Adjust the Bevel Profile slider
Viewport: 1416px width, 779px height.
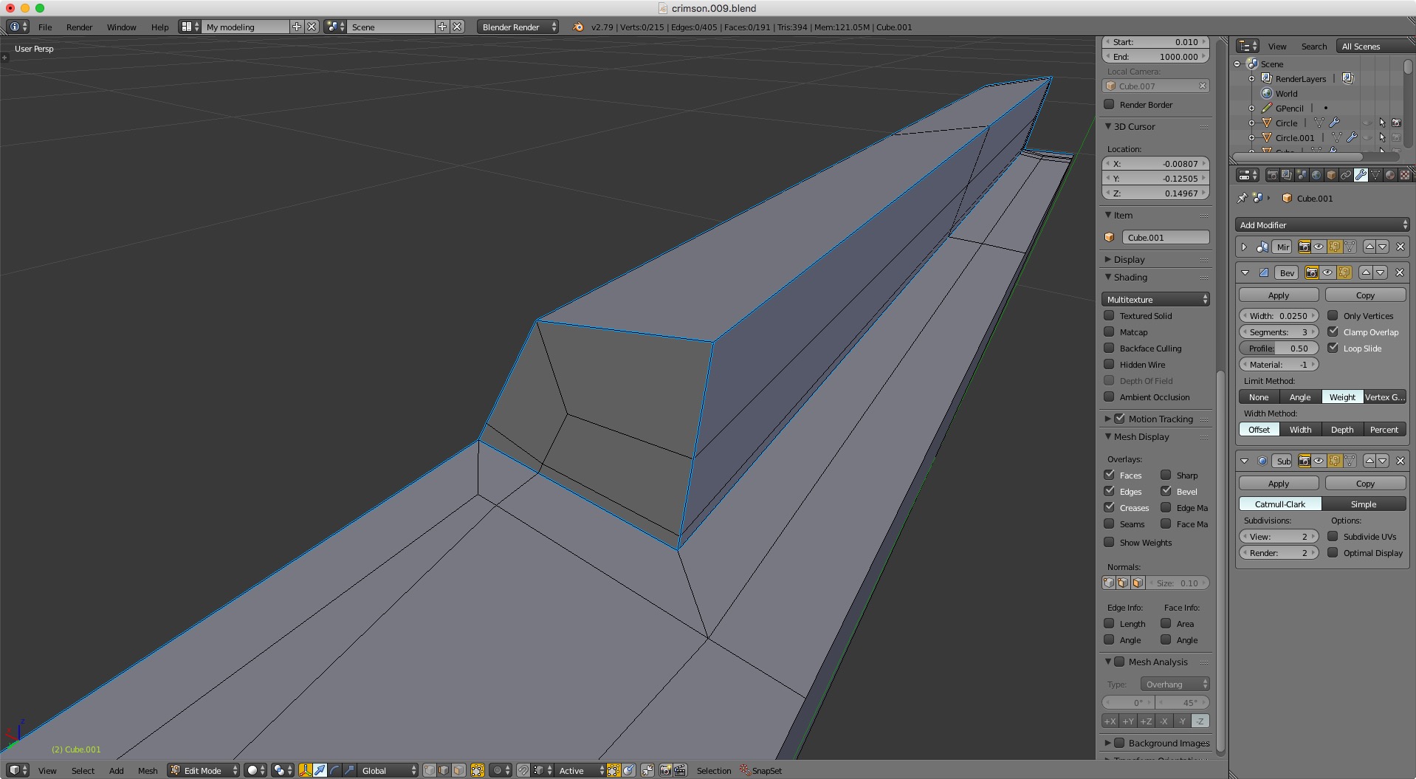[x=1279, y=348]
